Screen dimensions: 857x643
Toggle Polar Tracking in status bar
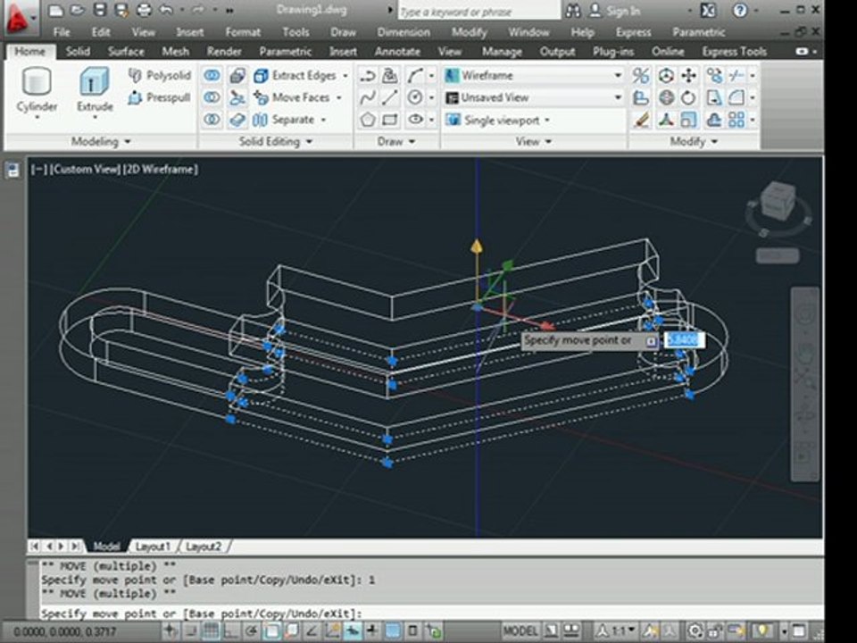point(252,631)
